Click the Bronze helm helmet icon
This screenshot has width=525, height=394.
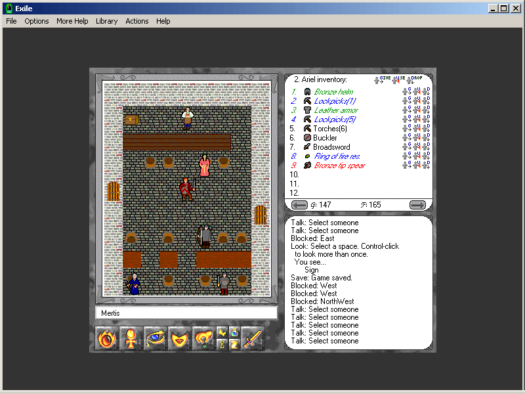click(307, 92)
